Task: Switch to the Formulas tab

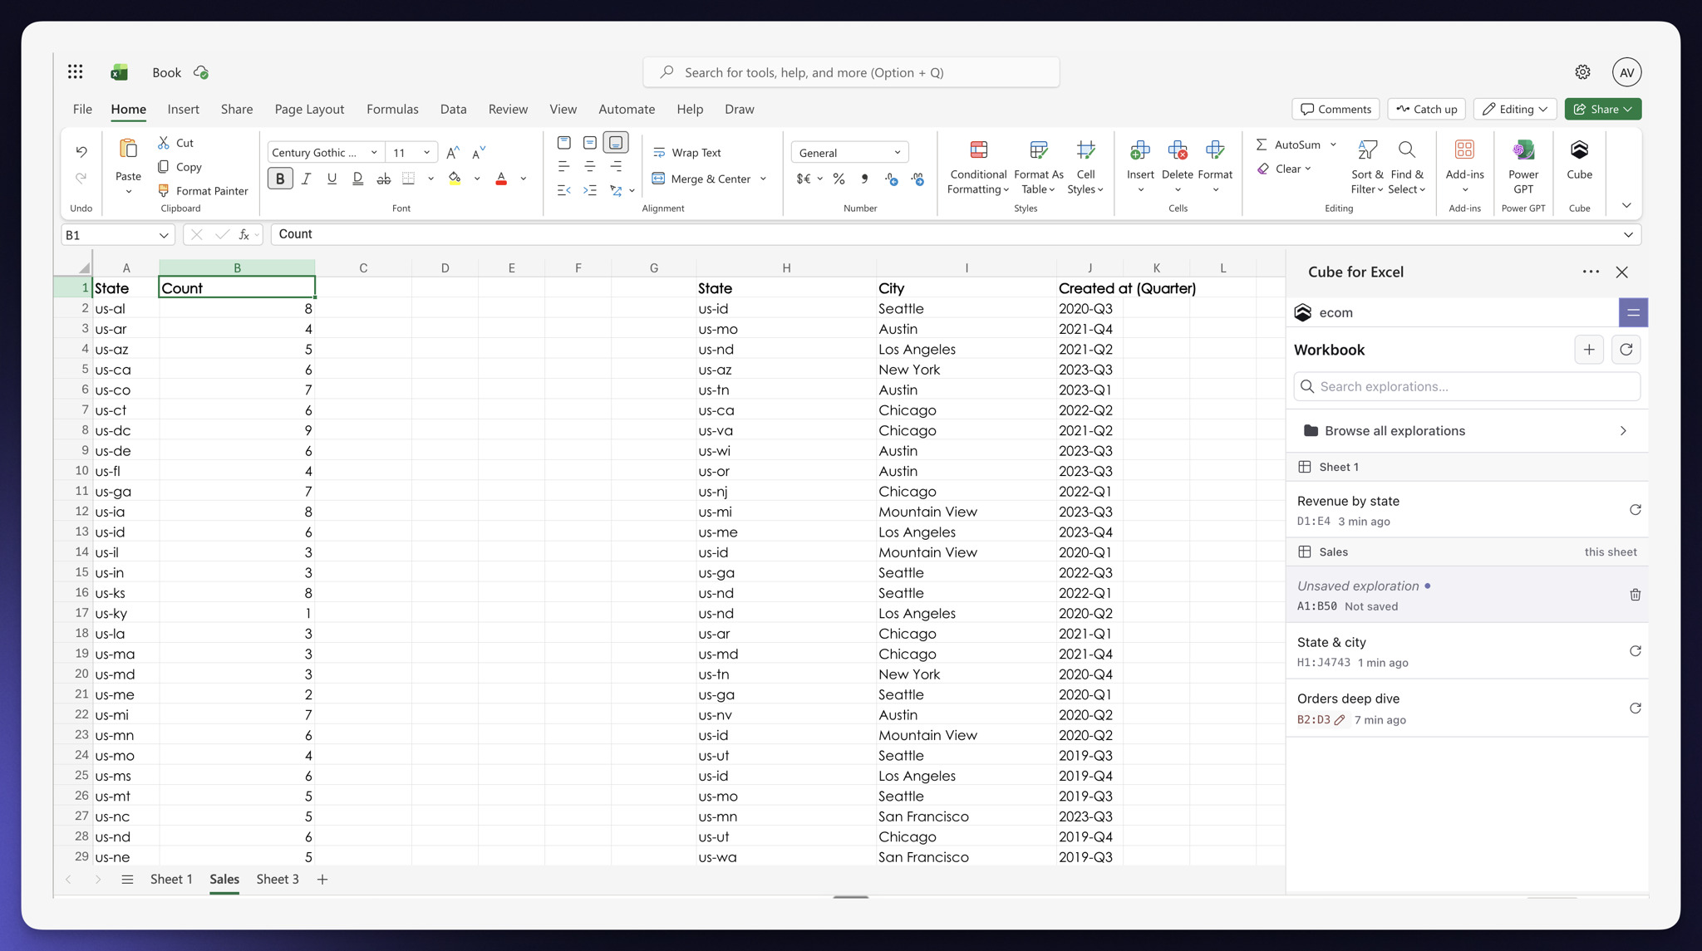Action: tap(392, 109)
